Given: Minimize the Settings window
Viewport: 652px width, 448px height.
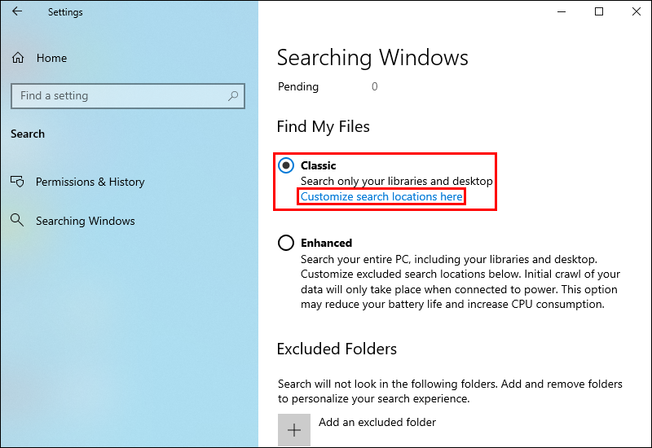Looking at the screenshot, I should point(562,12).
